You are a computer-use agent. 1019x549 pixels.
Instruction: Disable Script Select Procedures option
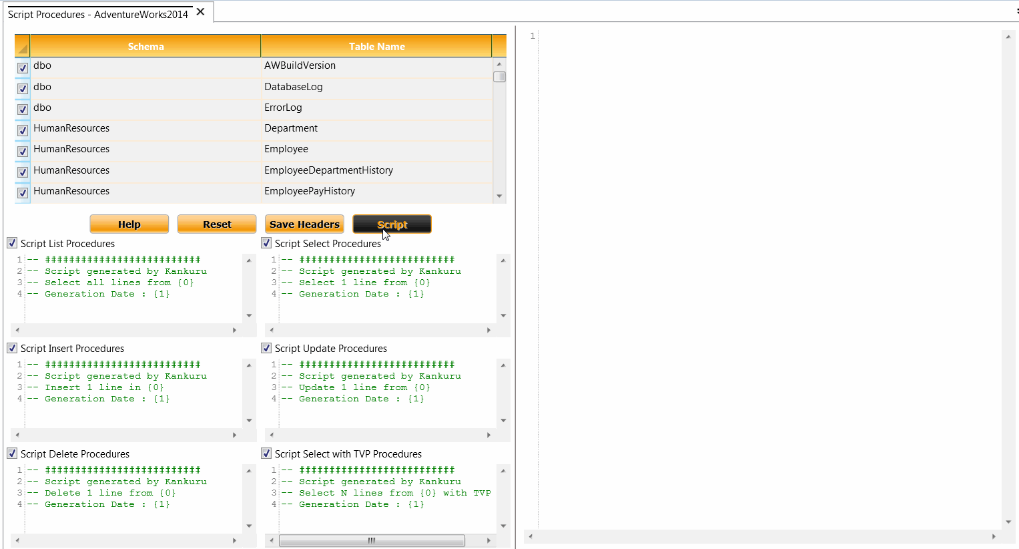266,243
